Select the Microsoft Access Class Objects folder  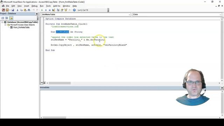coord(22,25)
